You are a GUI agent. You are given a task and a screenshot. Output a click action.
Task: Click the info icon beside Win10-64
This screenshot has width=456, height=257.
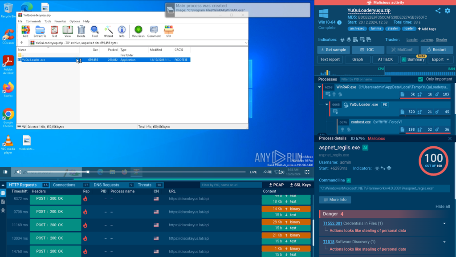pyautogui.click(x=339, y=22)
